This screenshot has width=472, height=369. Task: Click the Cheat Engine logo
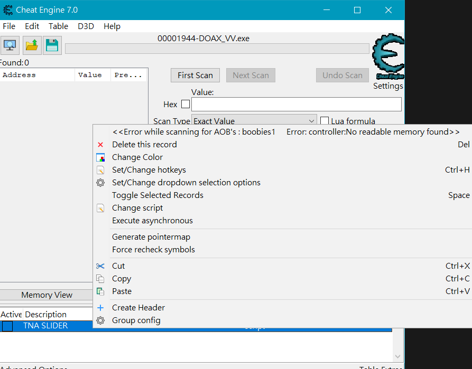coord(388,56)
